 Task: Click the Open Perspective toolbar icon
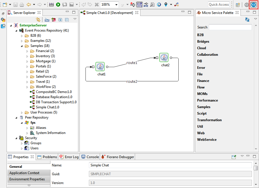click(238, 5)
